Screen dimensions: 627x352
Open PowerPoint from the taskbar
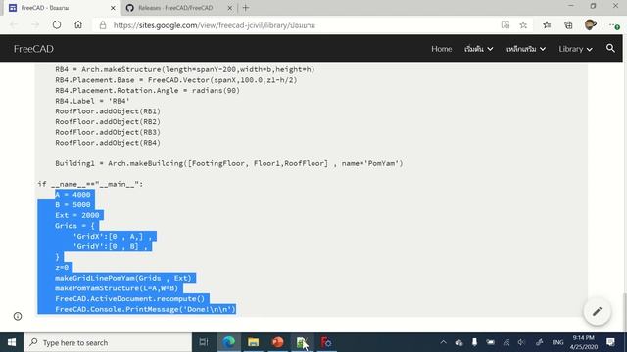277,342
